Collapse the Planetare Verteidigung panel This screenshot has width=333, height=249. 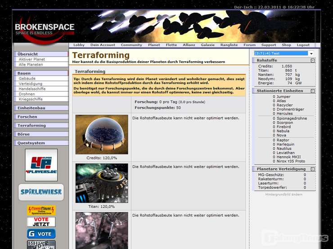(313, 169)
